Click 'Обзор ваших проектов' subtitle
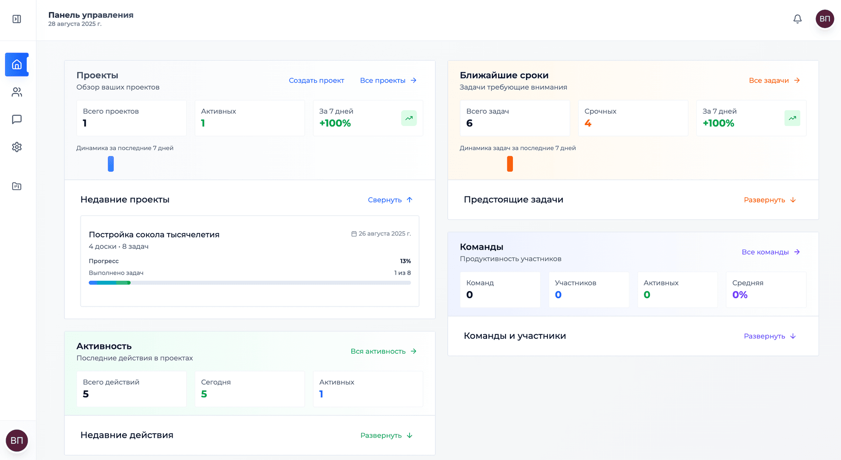Viewport: 841px width, 460px height. click(x=118, y=87)
